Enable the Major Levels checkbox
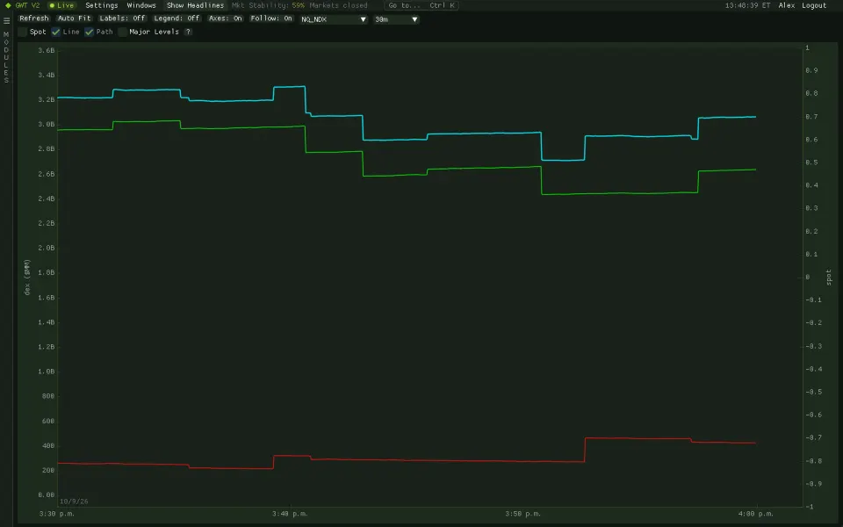The height and width of the screenshot is (527, 843). pyautogui.click(x=123, y=32)
